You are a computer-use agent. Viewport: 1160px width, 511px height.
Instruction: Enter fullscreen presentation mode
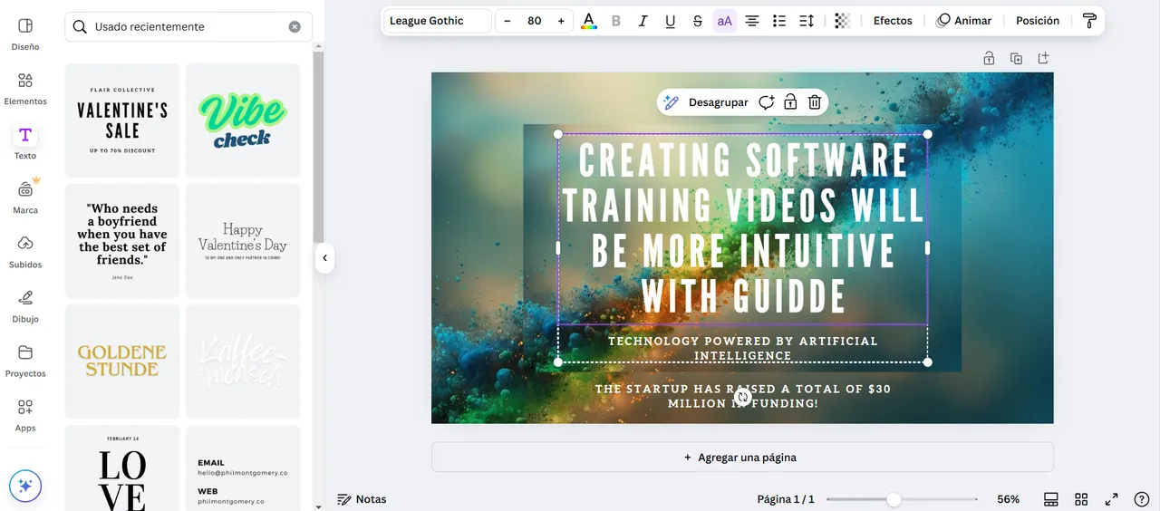pyautogui.click(x=1111, y=499)
